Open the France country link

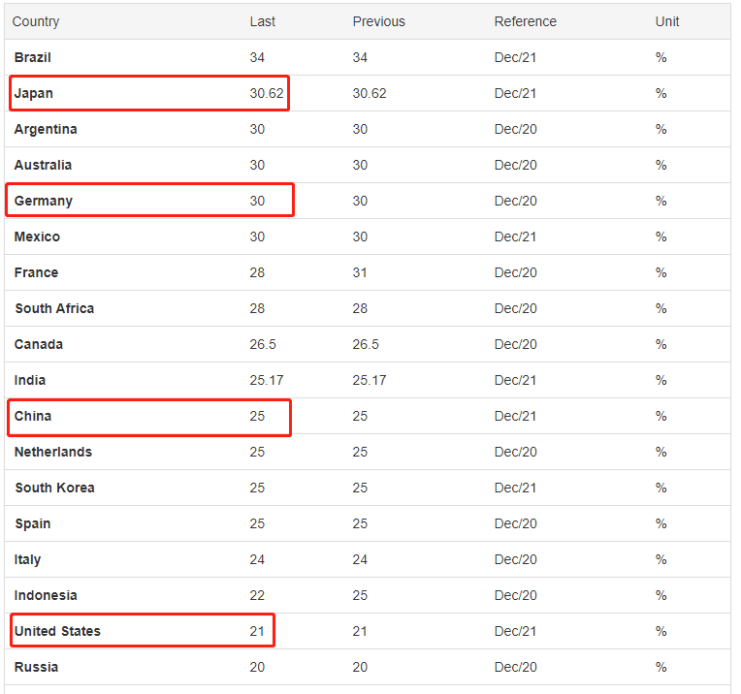pos(36,273)
